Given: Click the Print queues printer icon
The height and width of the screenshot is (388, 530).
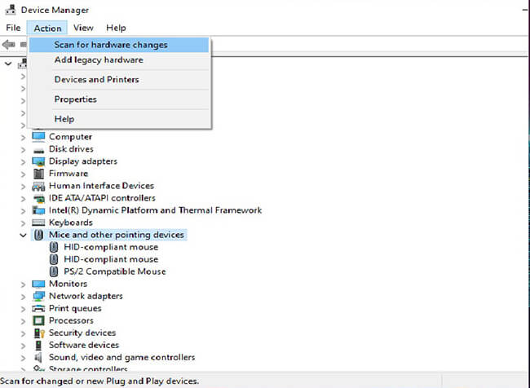Looking at the screenshot, I should (x=38, y=308).
